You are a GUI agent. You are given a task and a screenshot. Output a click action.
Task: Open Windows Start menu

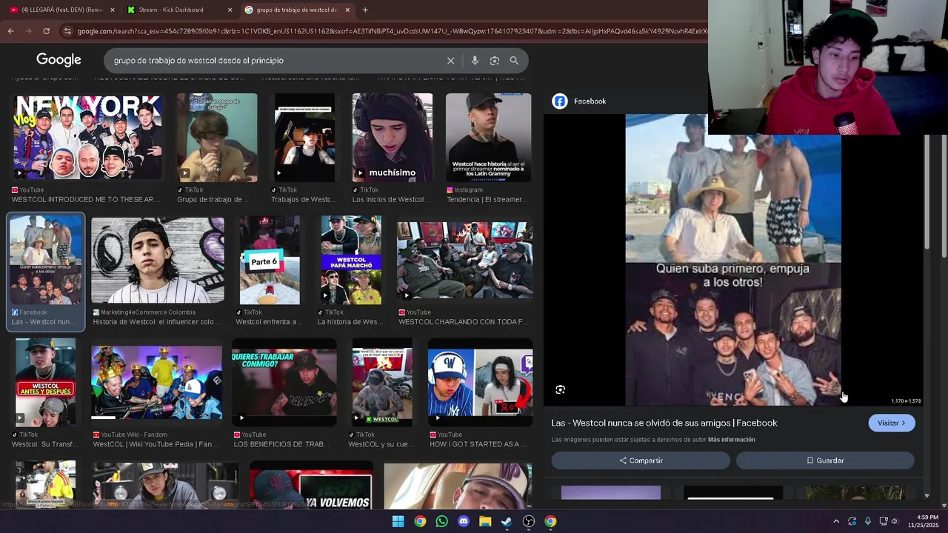398,521
